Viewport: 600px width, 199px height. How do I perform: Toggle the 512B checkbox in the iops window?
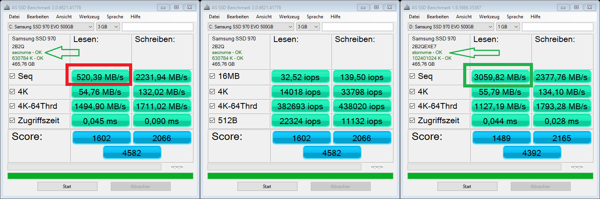coord(212,121)
